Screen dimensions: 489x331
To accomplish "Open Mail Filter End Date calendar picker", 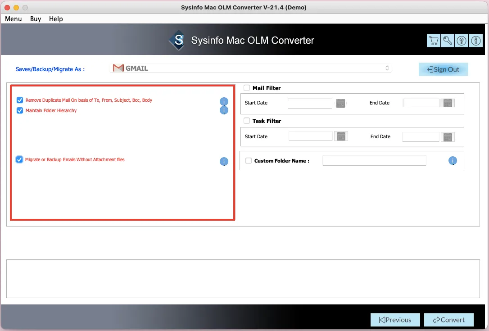I will pyautogui.click(x=448, y=103).
